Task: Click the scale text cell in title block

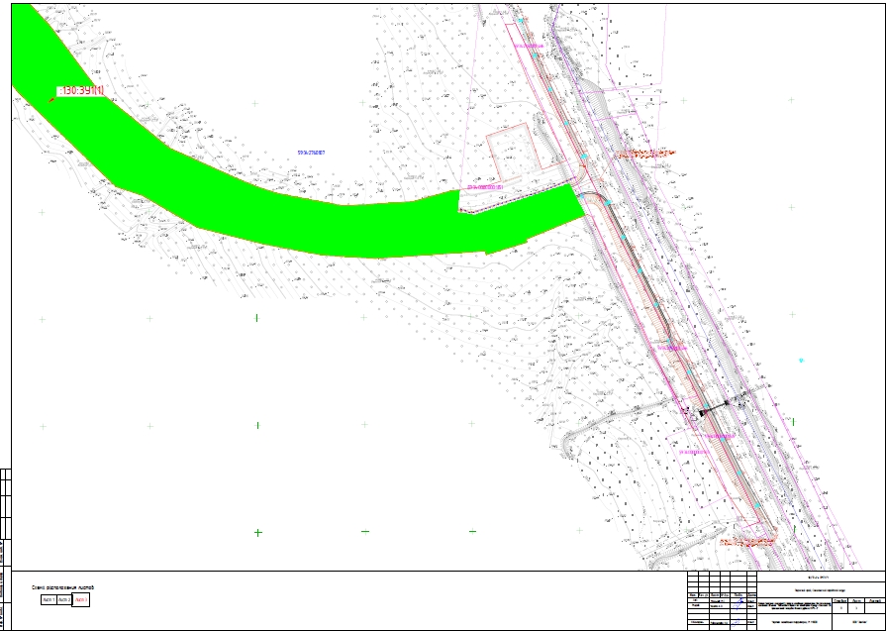Action: point(793,622)
